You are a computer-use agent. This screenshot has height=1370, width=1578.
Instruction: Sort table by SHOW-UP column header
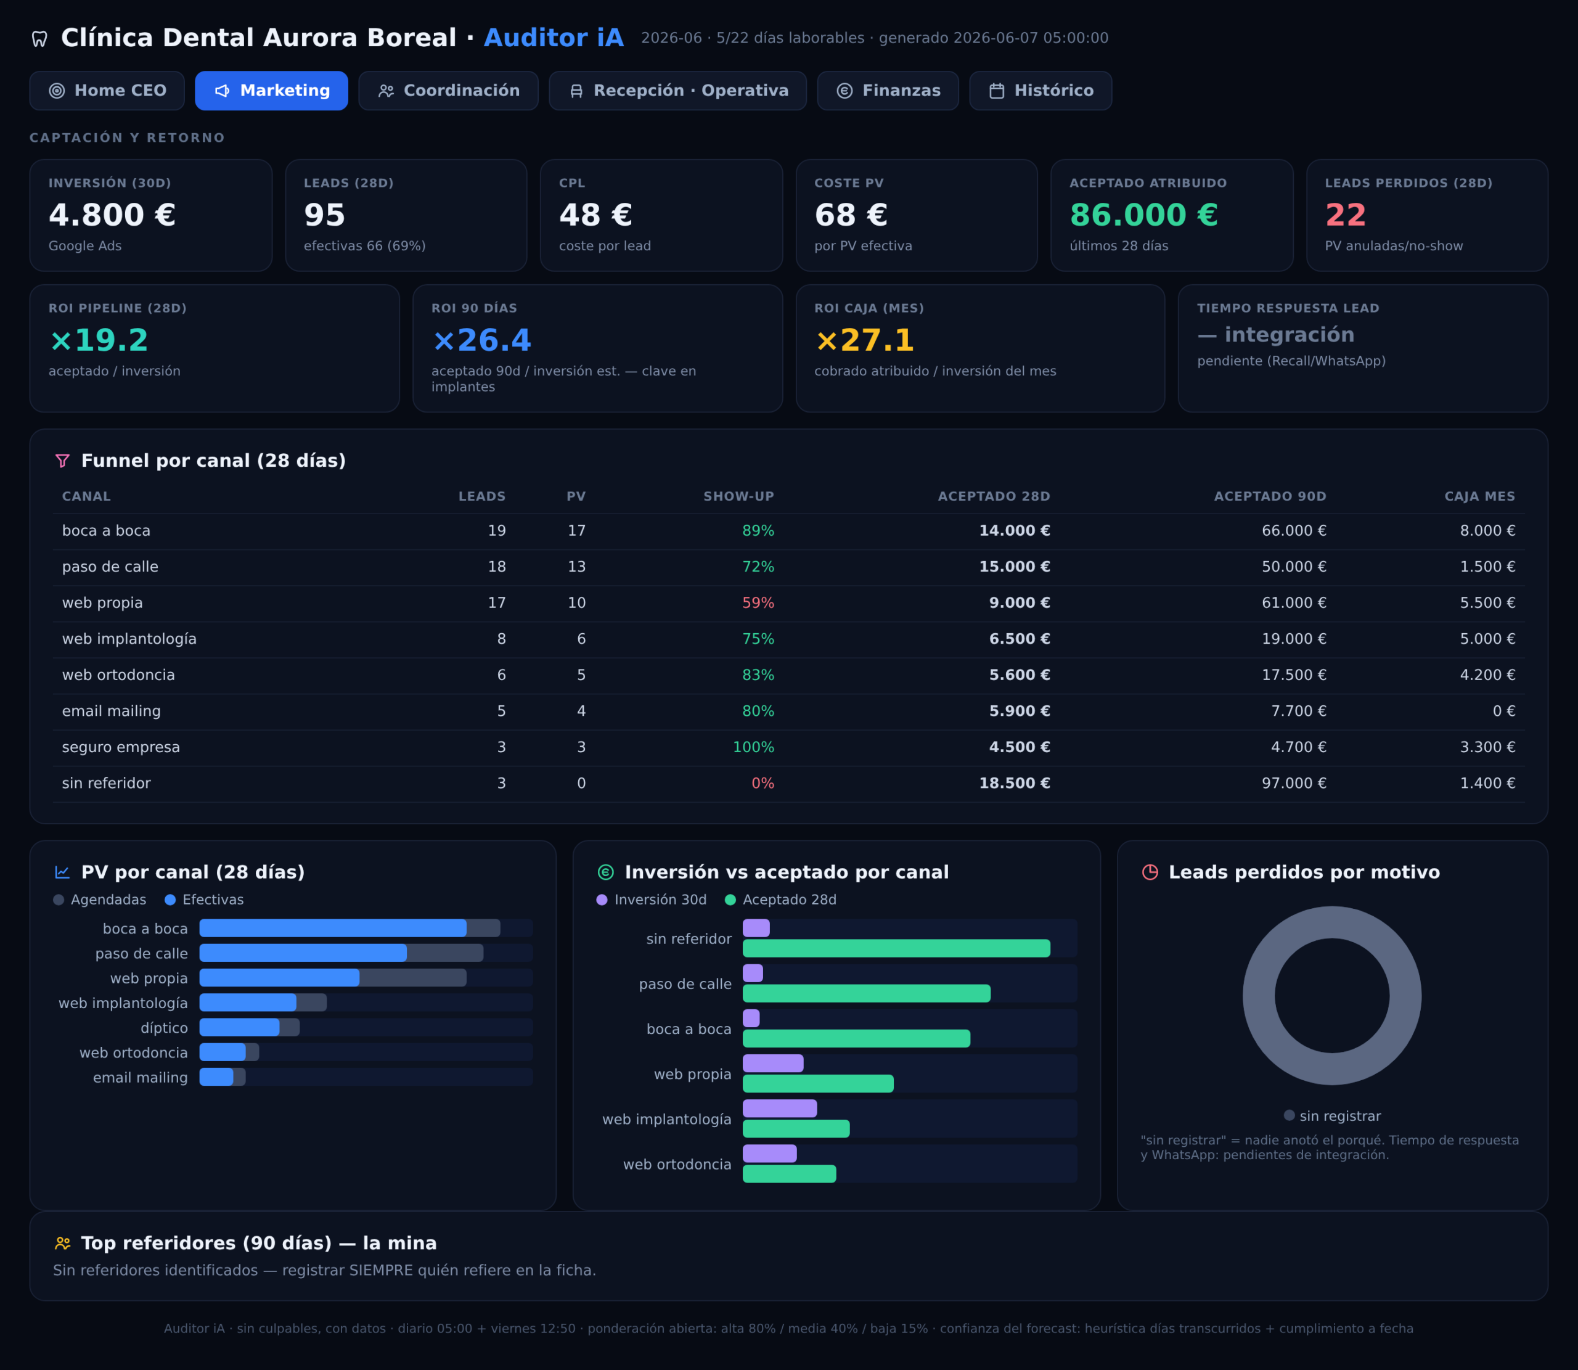click(738, 496)
